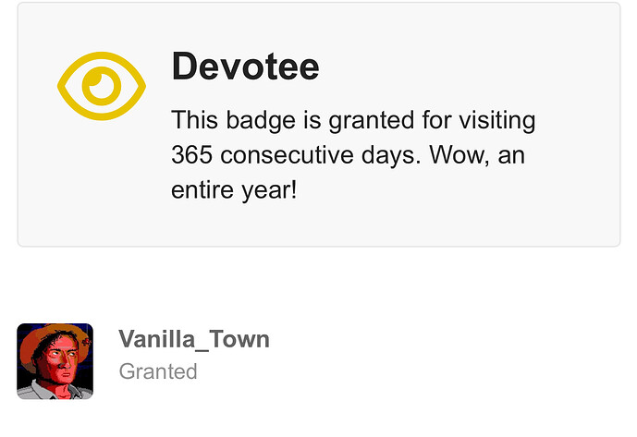The width and height of the screenshot is (637, 437).
Task: Click the 'Wow, an' text in description
Action: click(477, 154)
